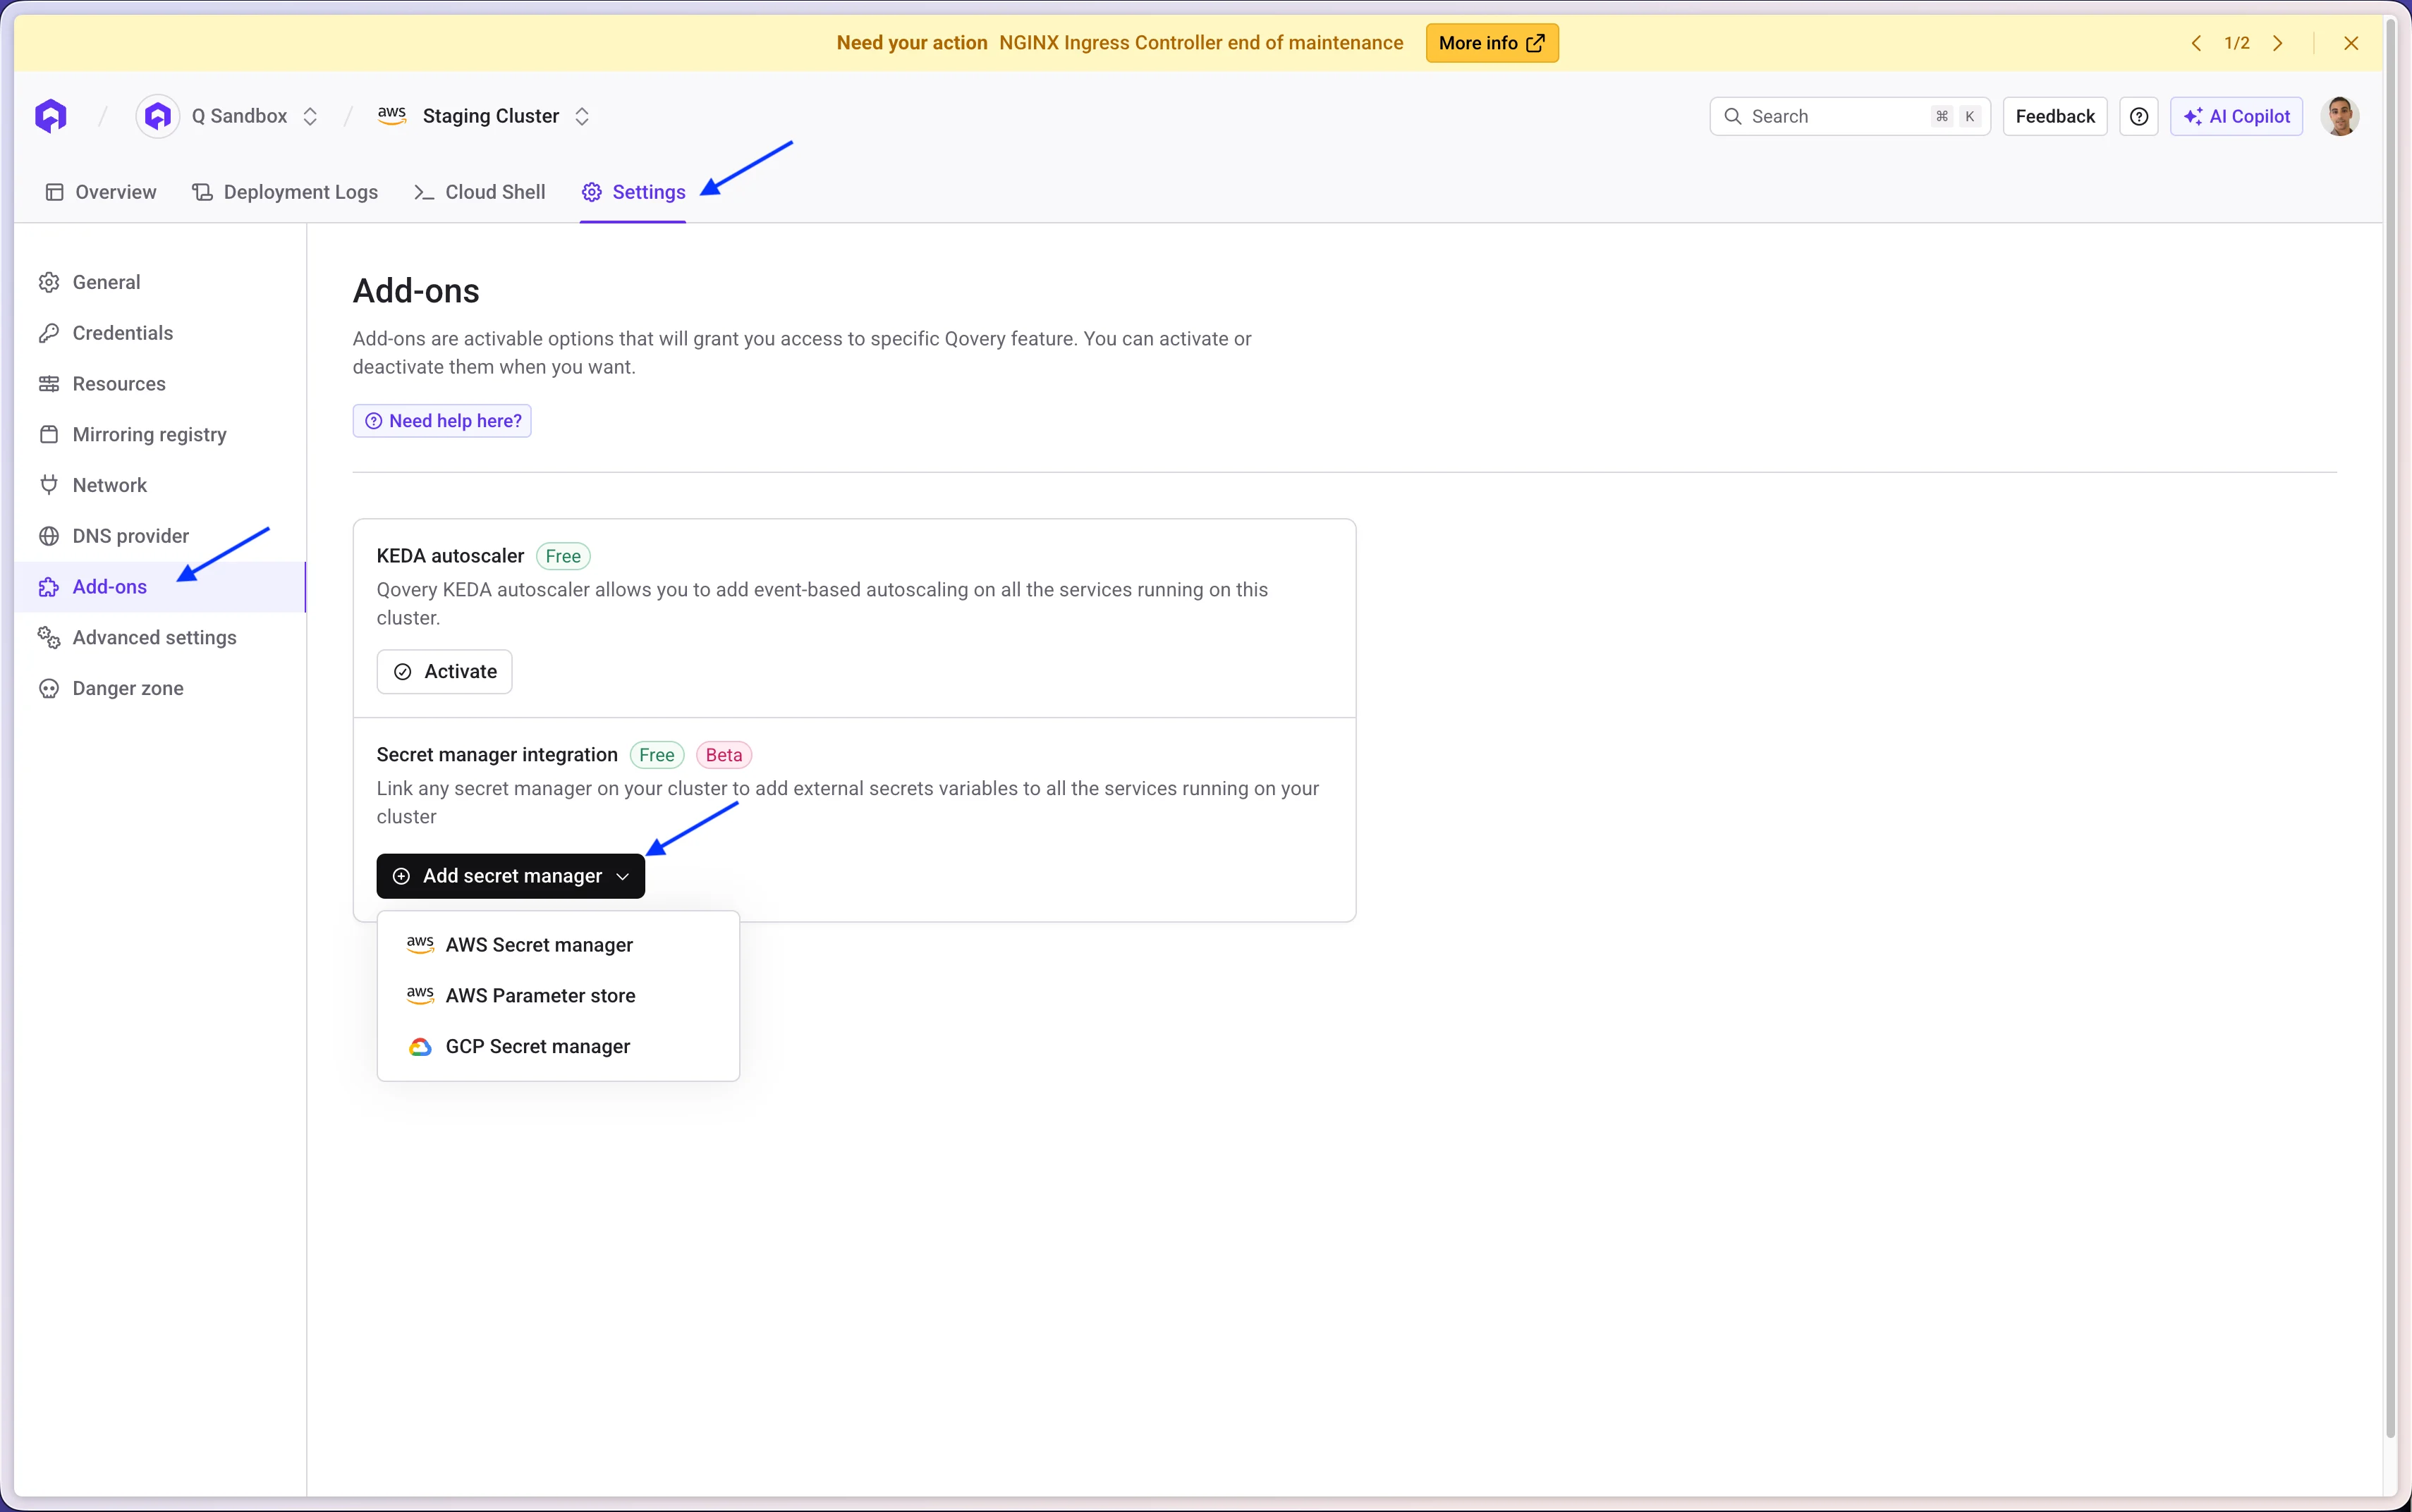This screenshot has height=1512, width=2412.
Task: Click the Advanced settings gears icon
Action: click(49, 637)
